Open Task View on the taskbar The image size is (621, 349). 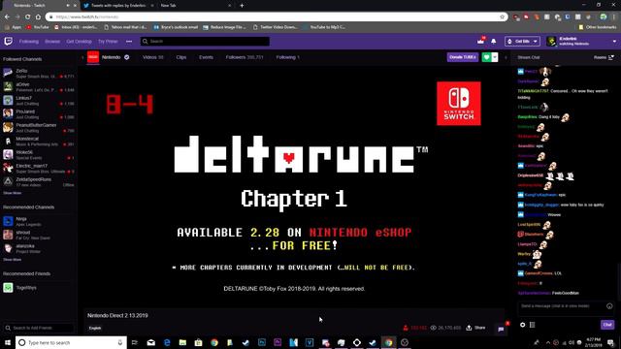[x=135, y=342]
